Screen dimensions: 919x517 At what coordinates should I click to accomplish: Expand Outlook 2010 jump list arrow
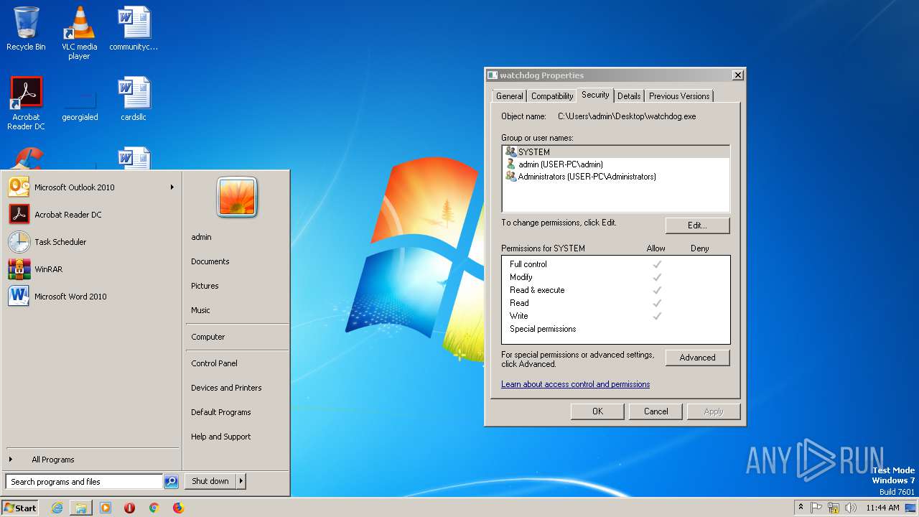click(172, 187)
